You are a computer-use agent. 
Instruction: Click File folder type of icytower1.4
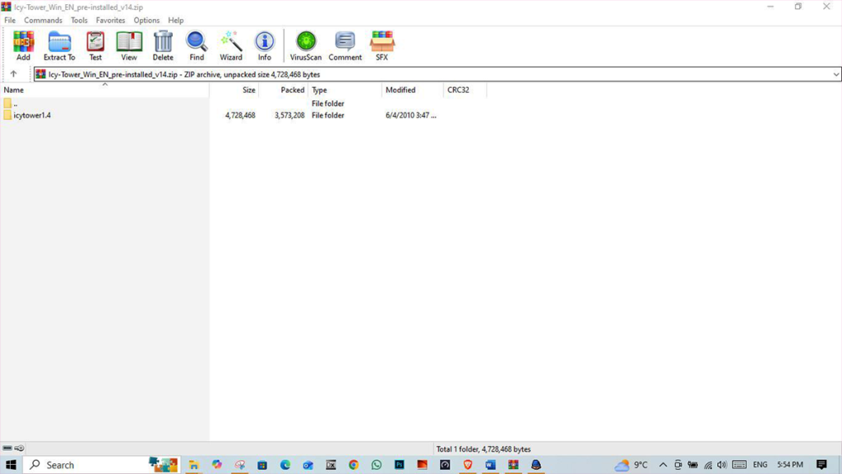327,115
